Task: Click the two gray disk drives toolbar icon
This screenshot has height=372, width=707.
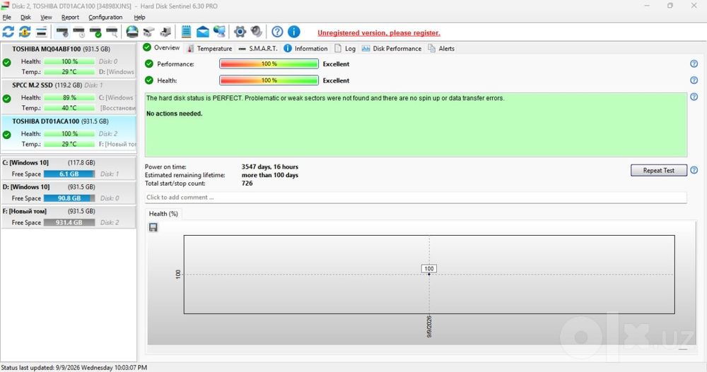Action: tap(148, 32)
